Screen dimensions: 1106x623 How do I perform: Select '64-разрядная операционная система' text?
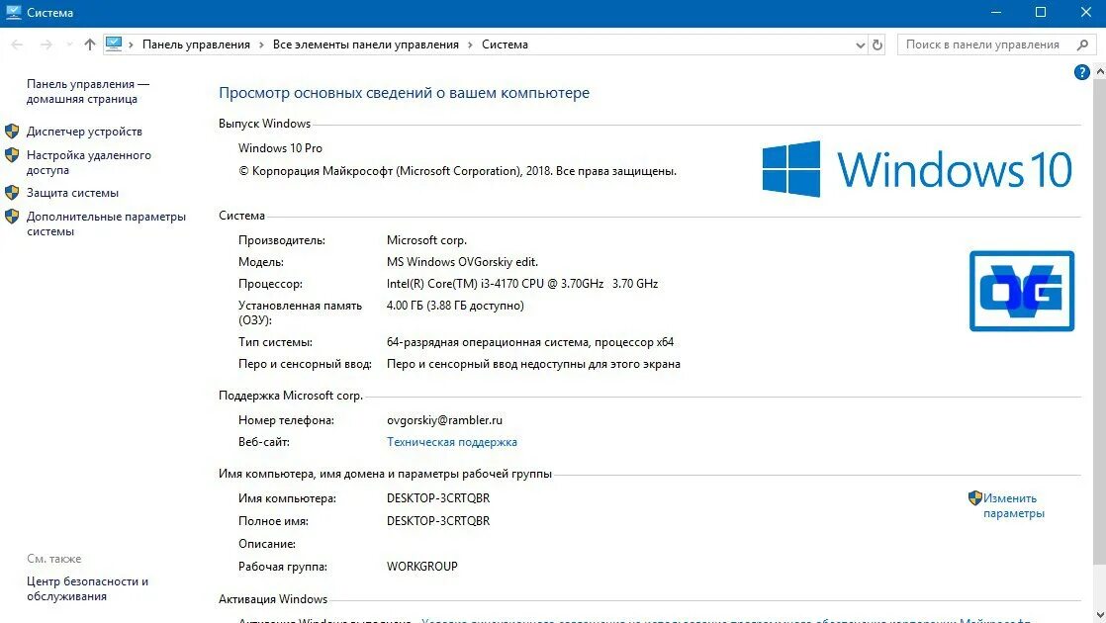(488, 342)
